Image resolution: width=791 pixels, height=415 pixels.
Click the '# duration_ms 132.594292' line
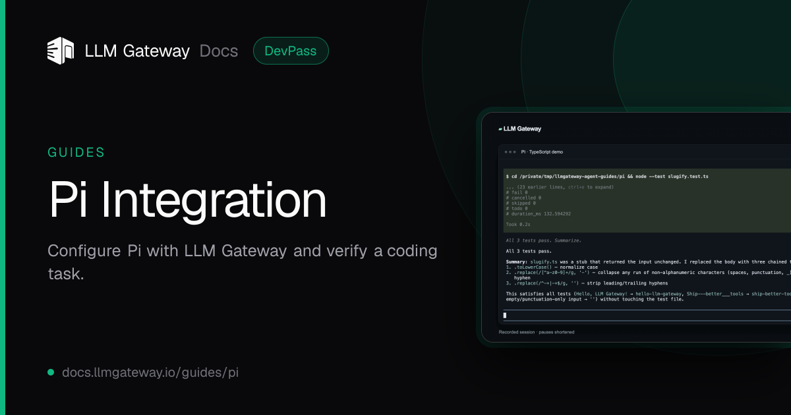[539, 214]
